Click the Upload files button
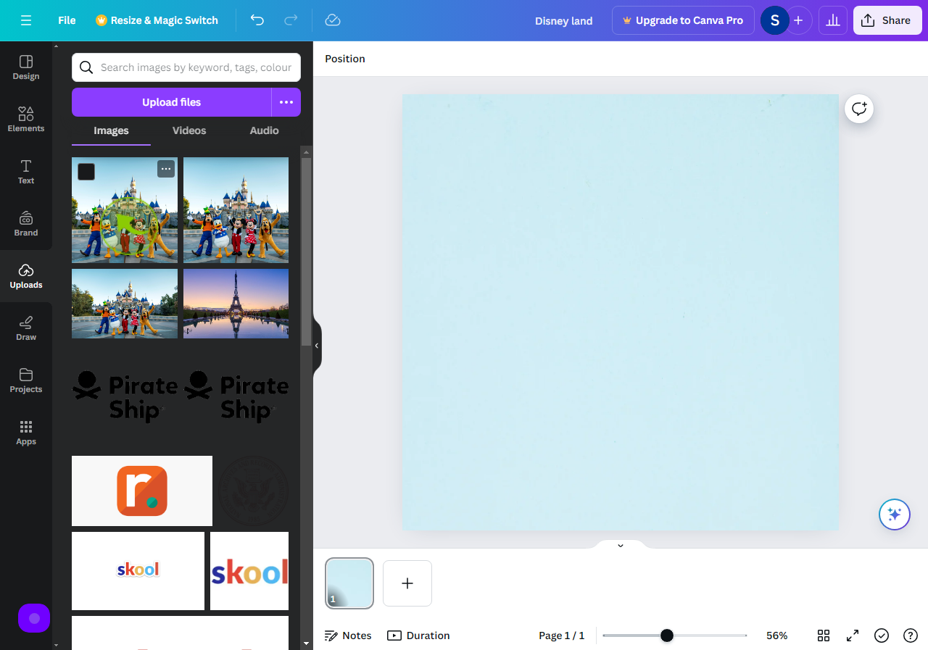Screen dimensions: 928x650 171,102
